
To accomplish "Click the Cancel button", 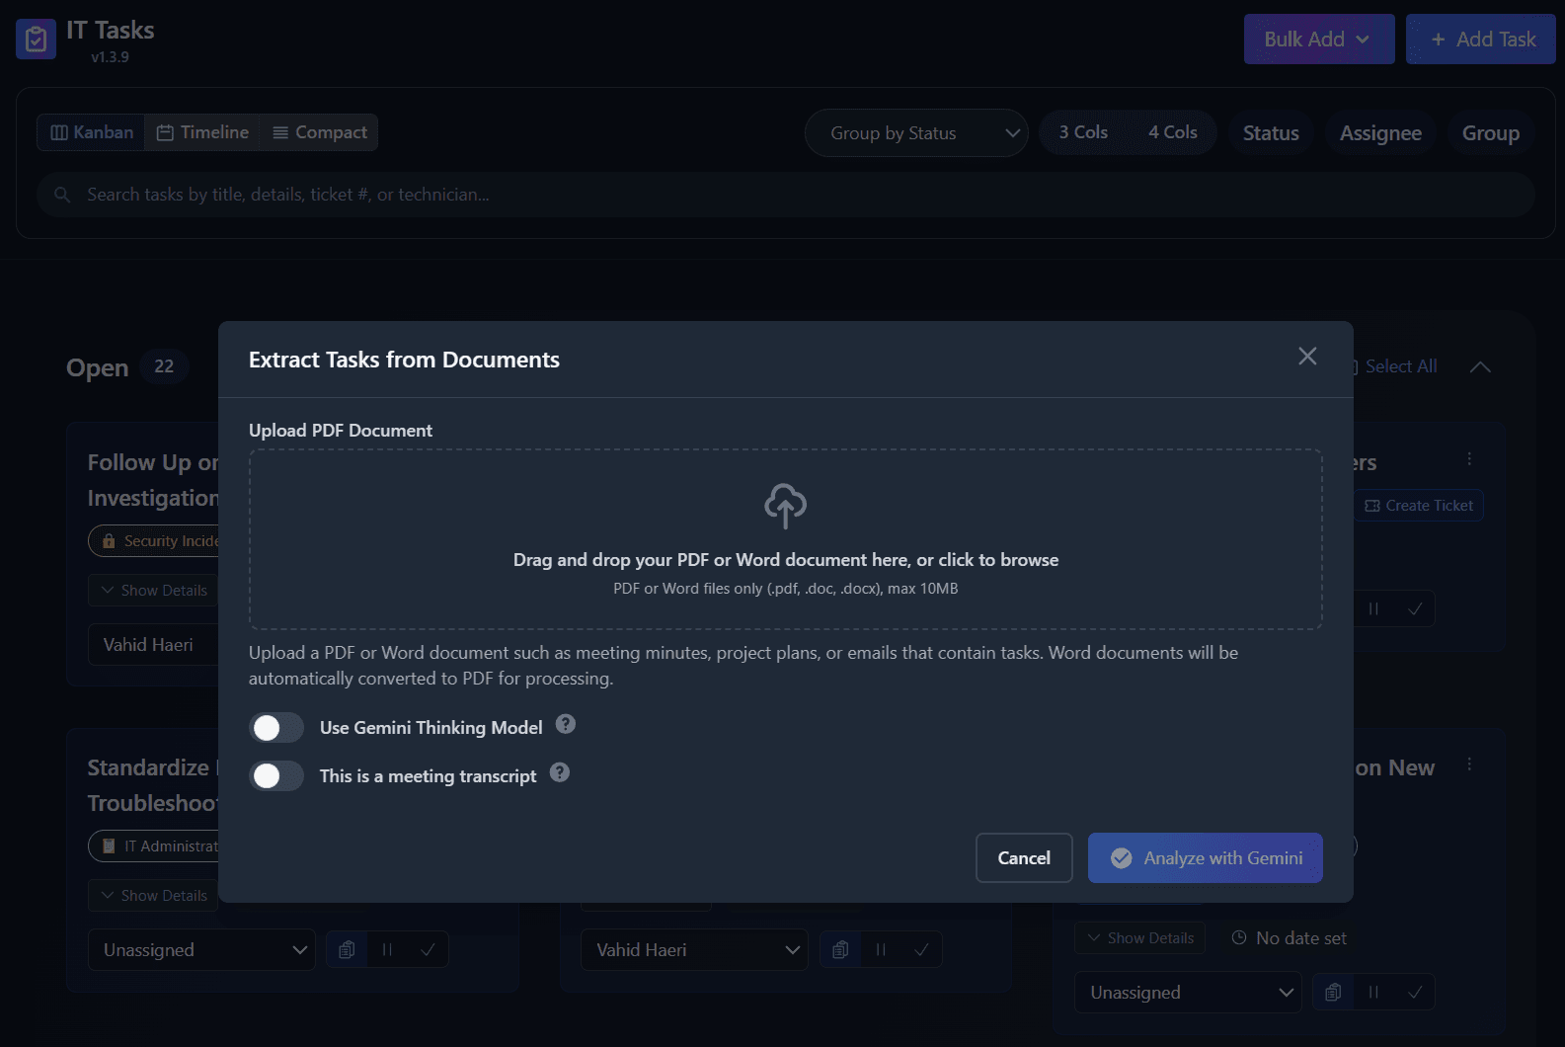I will coord(1024,858).
